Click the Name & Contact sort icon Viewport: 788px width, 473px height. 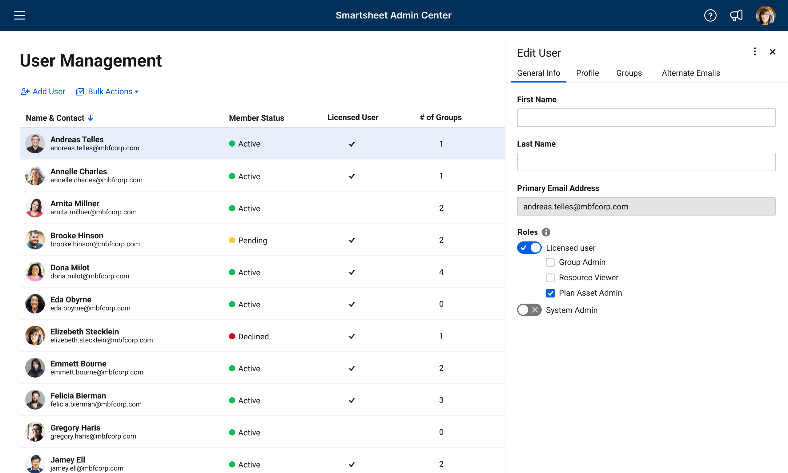point(92,118)
